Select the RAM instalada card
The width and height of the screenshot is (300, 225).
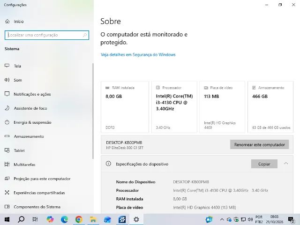click(x=125, y=107)
